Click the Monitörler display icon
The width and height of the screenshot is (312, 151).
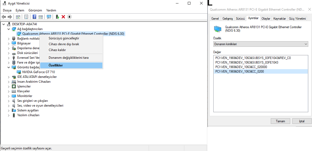pos(14,96)
